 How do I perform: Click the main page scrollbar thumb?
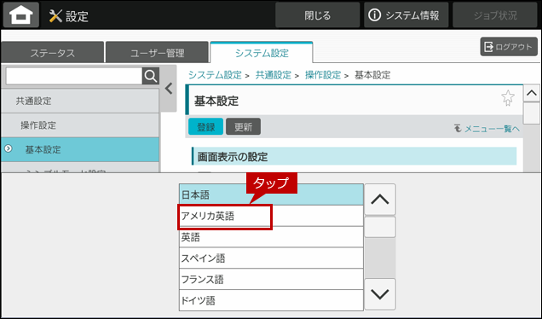point(531,113)
